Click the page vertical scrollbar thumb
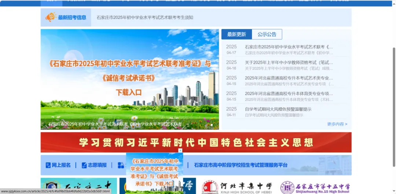 [394, 107]
